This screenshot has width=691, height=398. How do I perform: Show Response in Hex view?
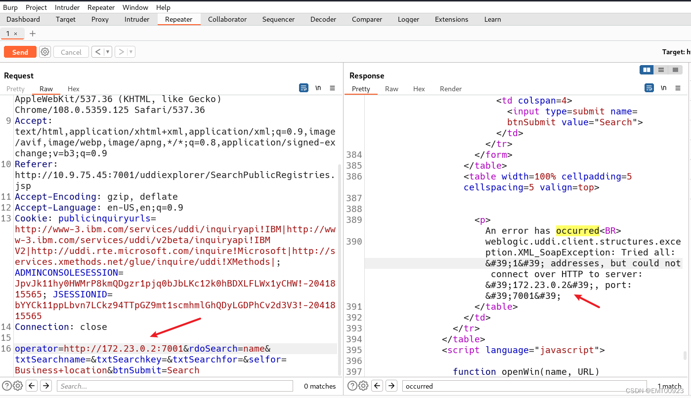[419, 89]
